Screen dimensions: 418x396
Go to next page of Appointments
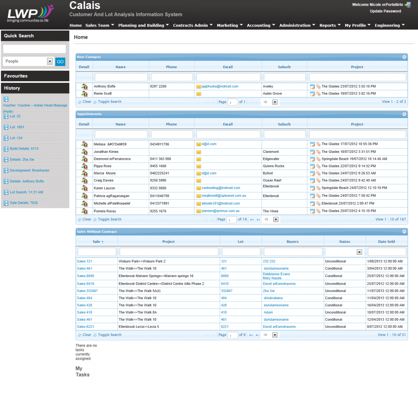pyautogui.click(x=252, y=220)
